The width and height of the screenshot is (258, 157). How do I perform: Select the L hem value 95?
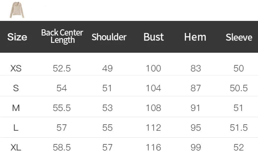(196, 128)
